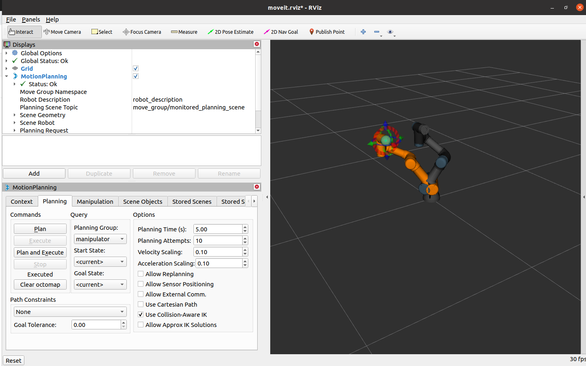Select the 2D Nav Goal tool
Screen dimensions: 586x366
[281, 32]
